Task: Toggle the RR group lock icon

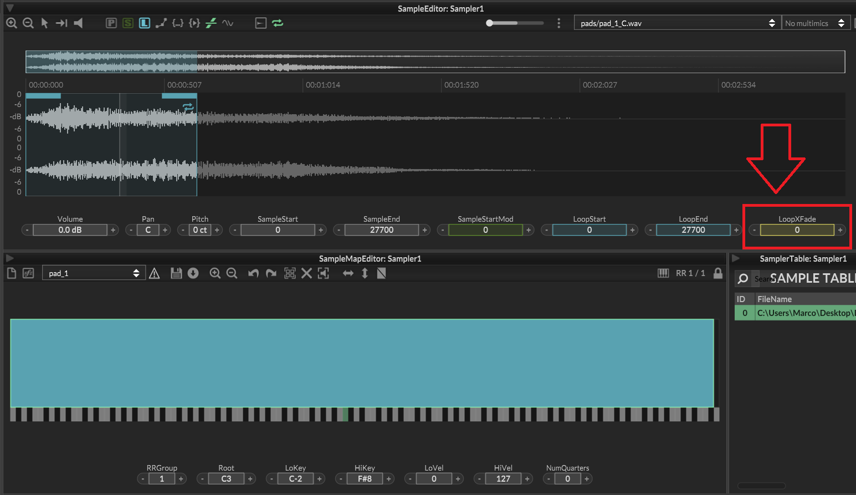Action: coord(718,273)
